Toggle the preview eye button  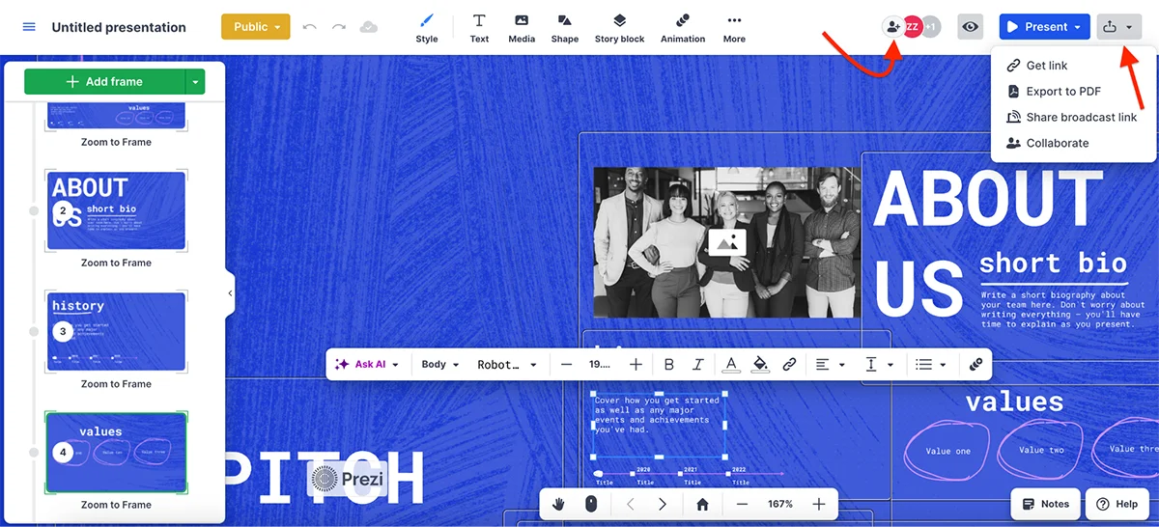tap(971, 27)
